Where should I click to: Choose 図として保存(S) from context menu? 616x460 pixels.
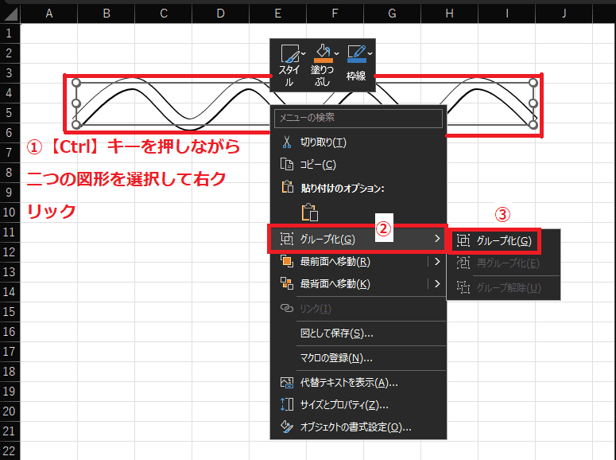tap(336, 333)
